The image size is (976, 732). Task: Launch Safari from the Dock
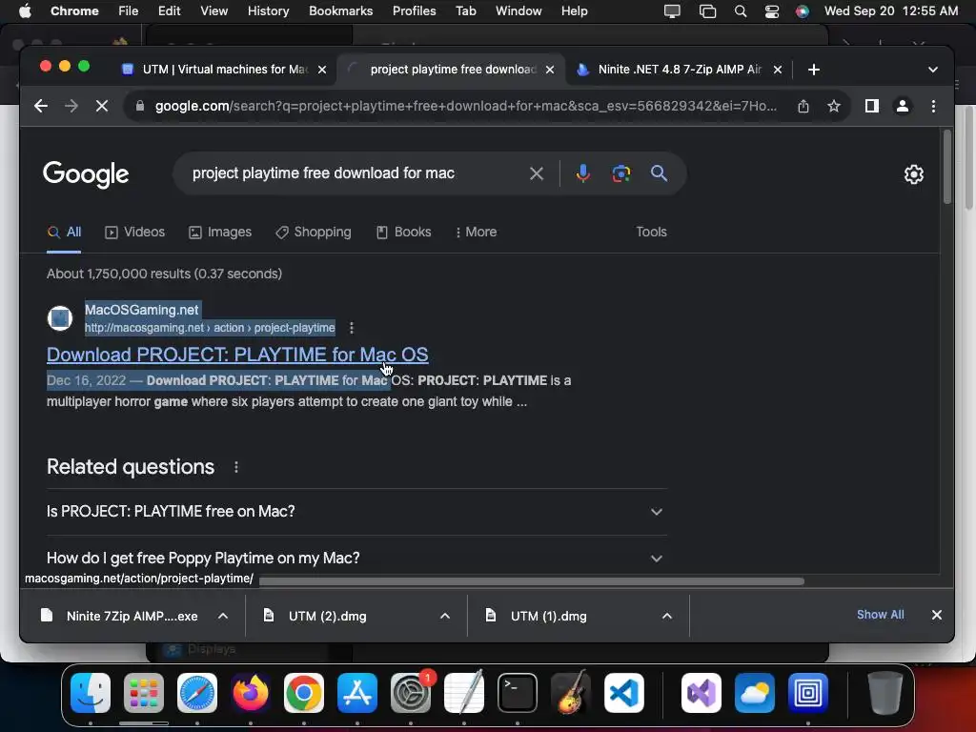[197, 693]
